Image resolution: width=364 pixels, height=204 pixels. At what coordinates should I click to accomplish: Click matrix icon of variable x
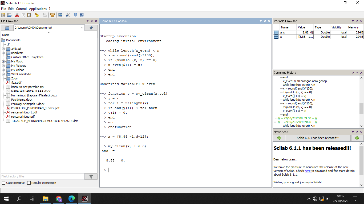pyautogui.click(x=276, y=37)
